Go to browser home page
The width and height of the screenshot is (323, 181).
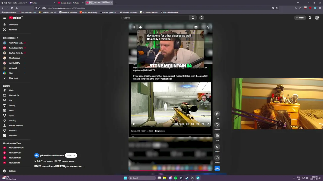(16, 8)
